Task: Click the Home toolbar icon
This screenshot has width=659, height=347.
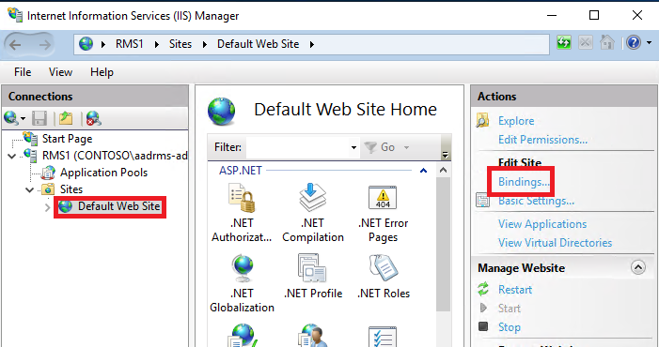Action: point(607,43)
